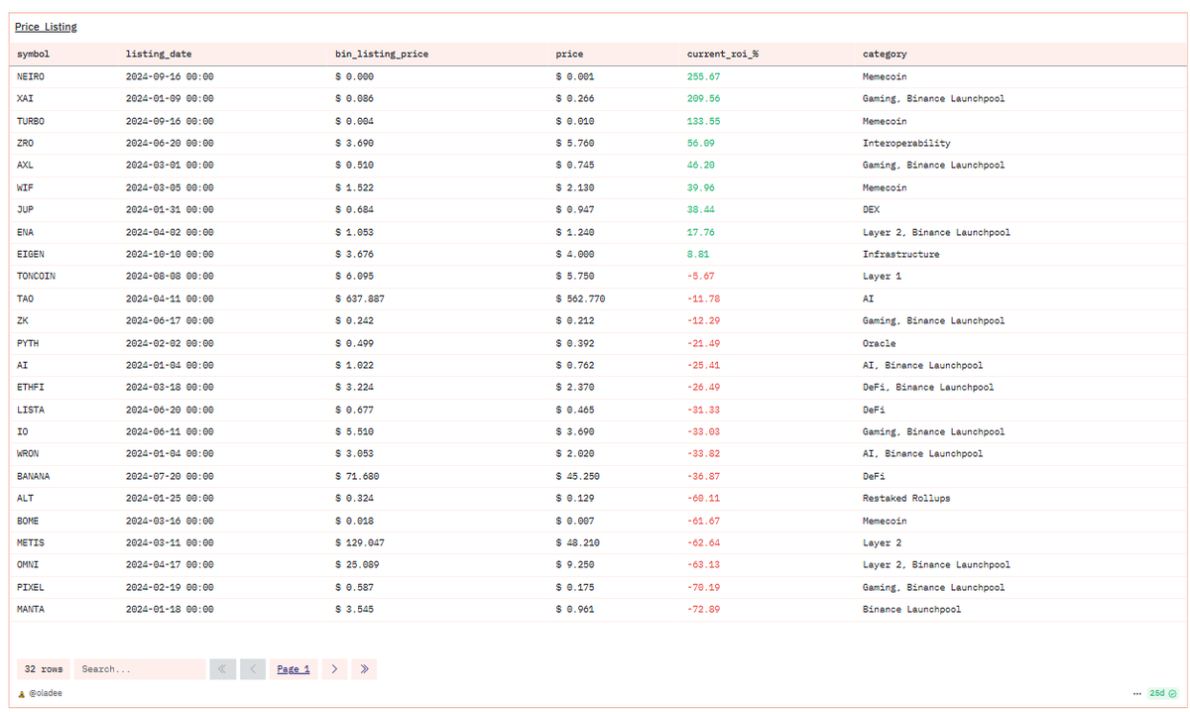1190x712 pixels.
Task: Click the $ 562.770 price cell
Action: tap(581, 298)
